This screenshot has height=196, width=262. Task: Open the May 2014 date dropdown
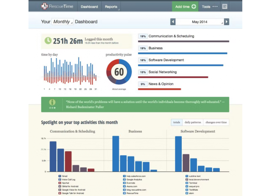point(200,22)
